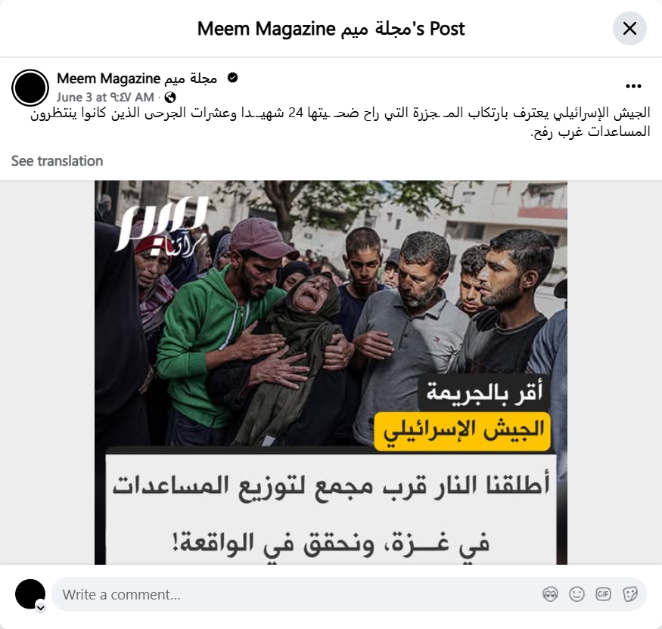Click the public globe privacy icon
662x629 pixels.
point(170,98)
